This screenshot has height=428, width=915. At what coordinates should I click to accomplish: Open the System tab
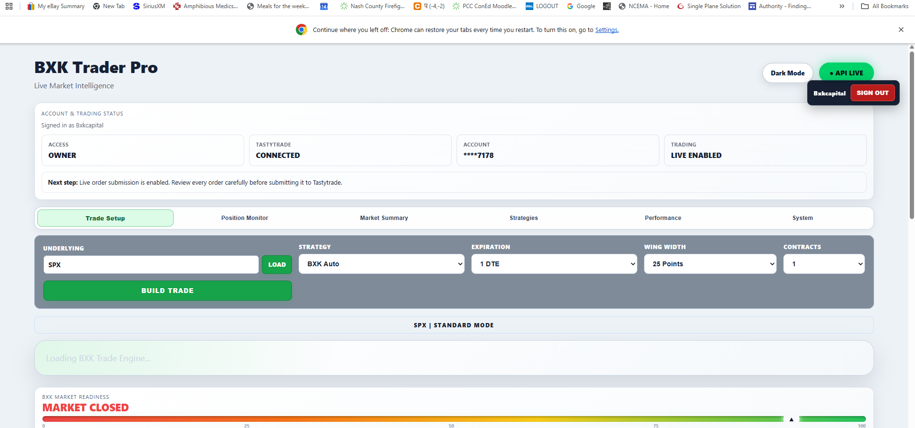tap(802, 218)
